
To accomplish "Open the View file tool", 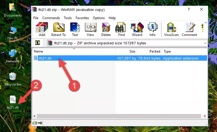I will [91, 29].
